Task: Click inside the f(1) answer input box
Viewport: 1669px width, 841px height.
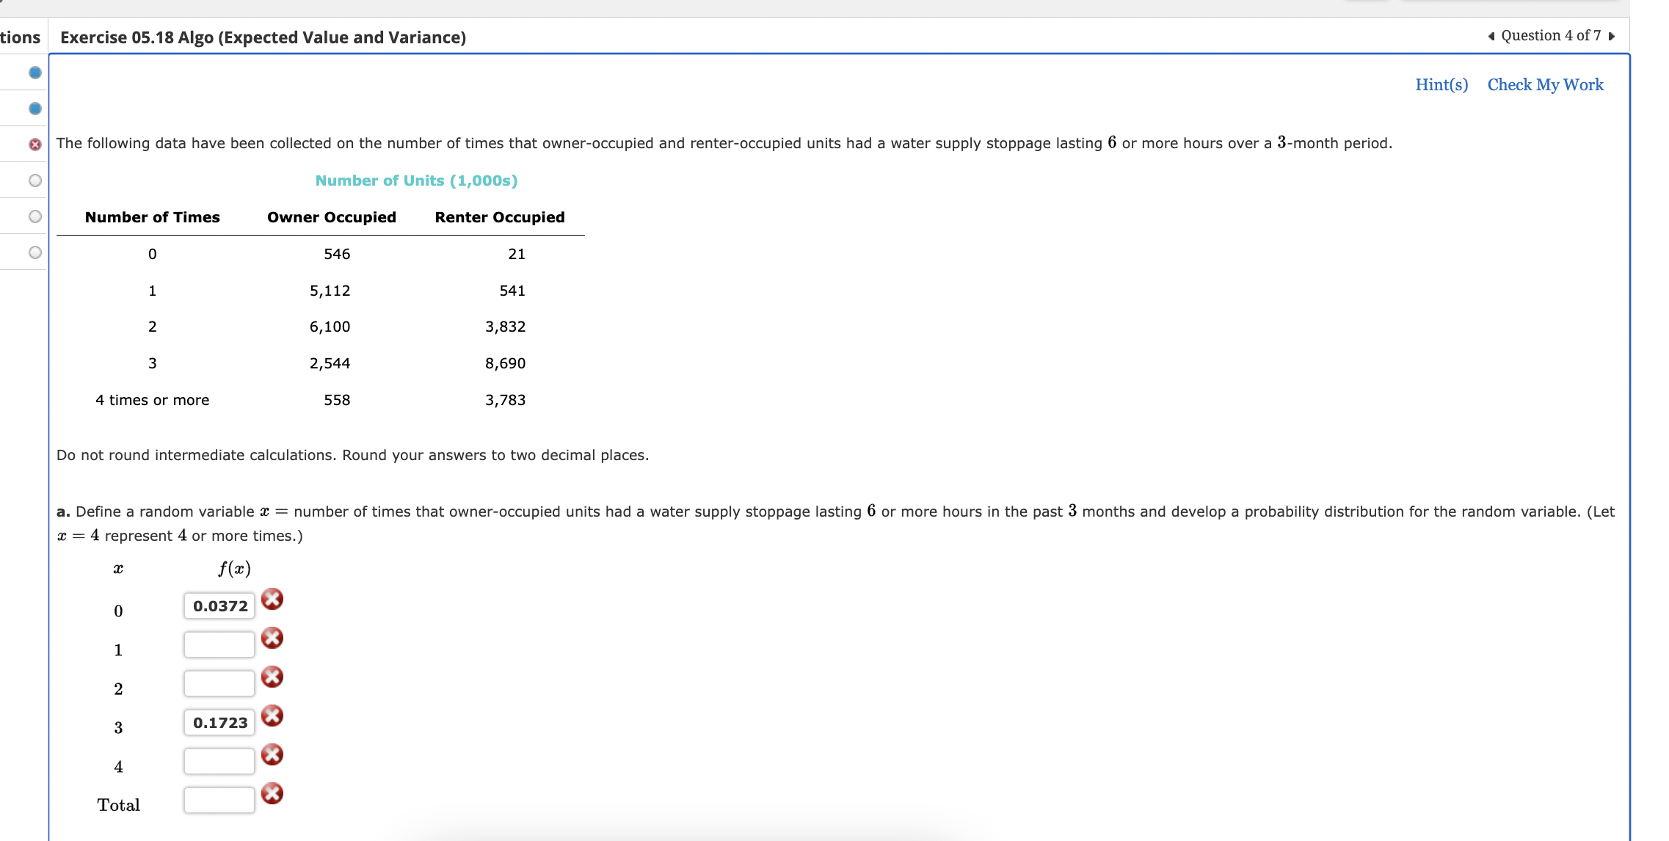Action: tap(218, 644)
